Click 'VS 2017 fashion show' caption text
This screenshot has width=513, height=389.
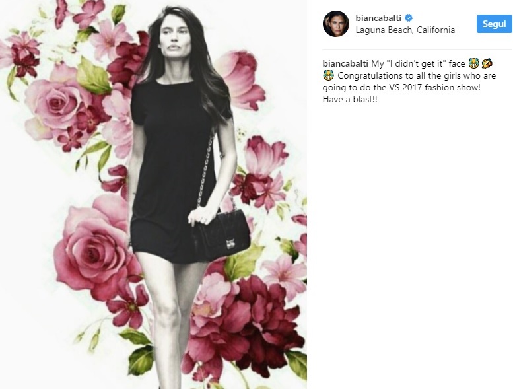pyautogui.click(x=434, y=87)
